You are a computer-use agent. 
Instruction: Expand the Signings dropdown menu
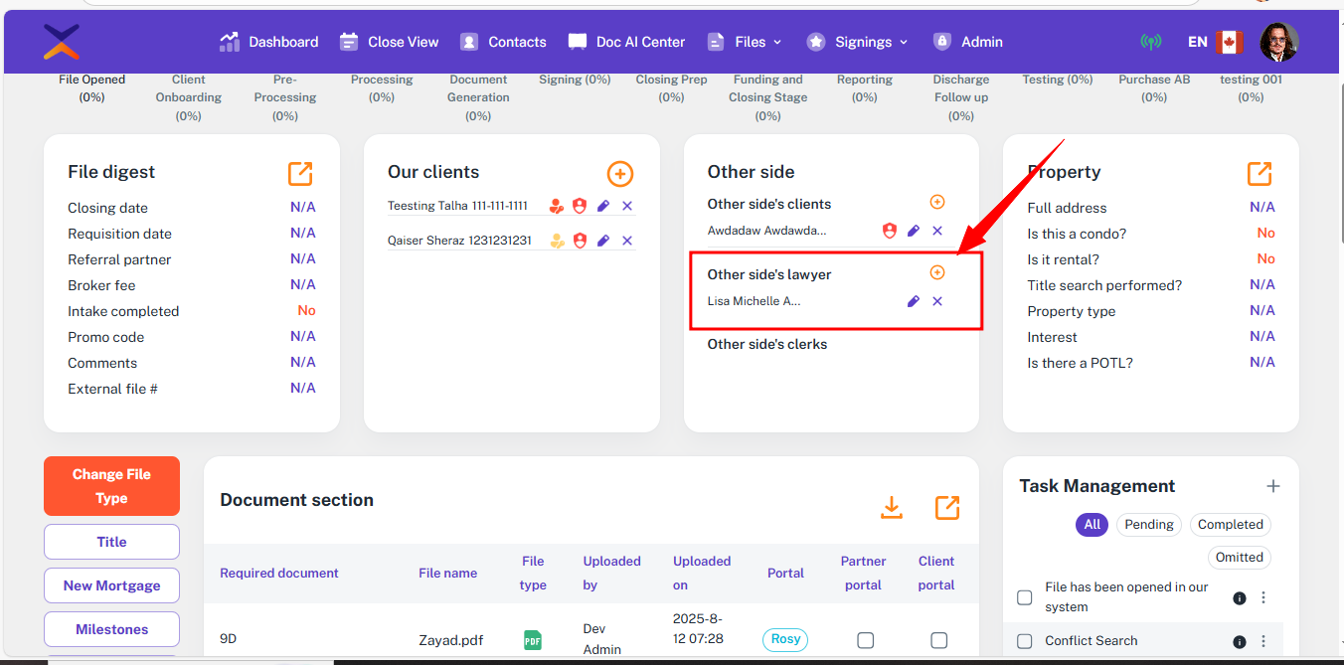coord(858,42)
